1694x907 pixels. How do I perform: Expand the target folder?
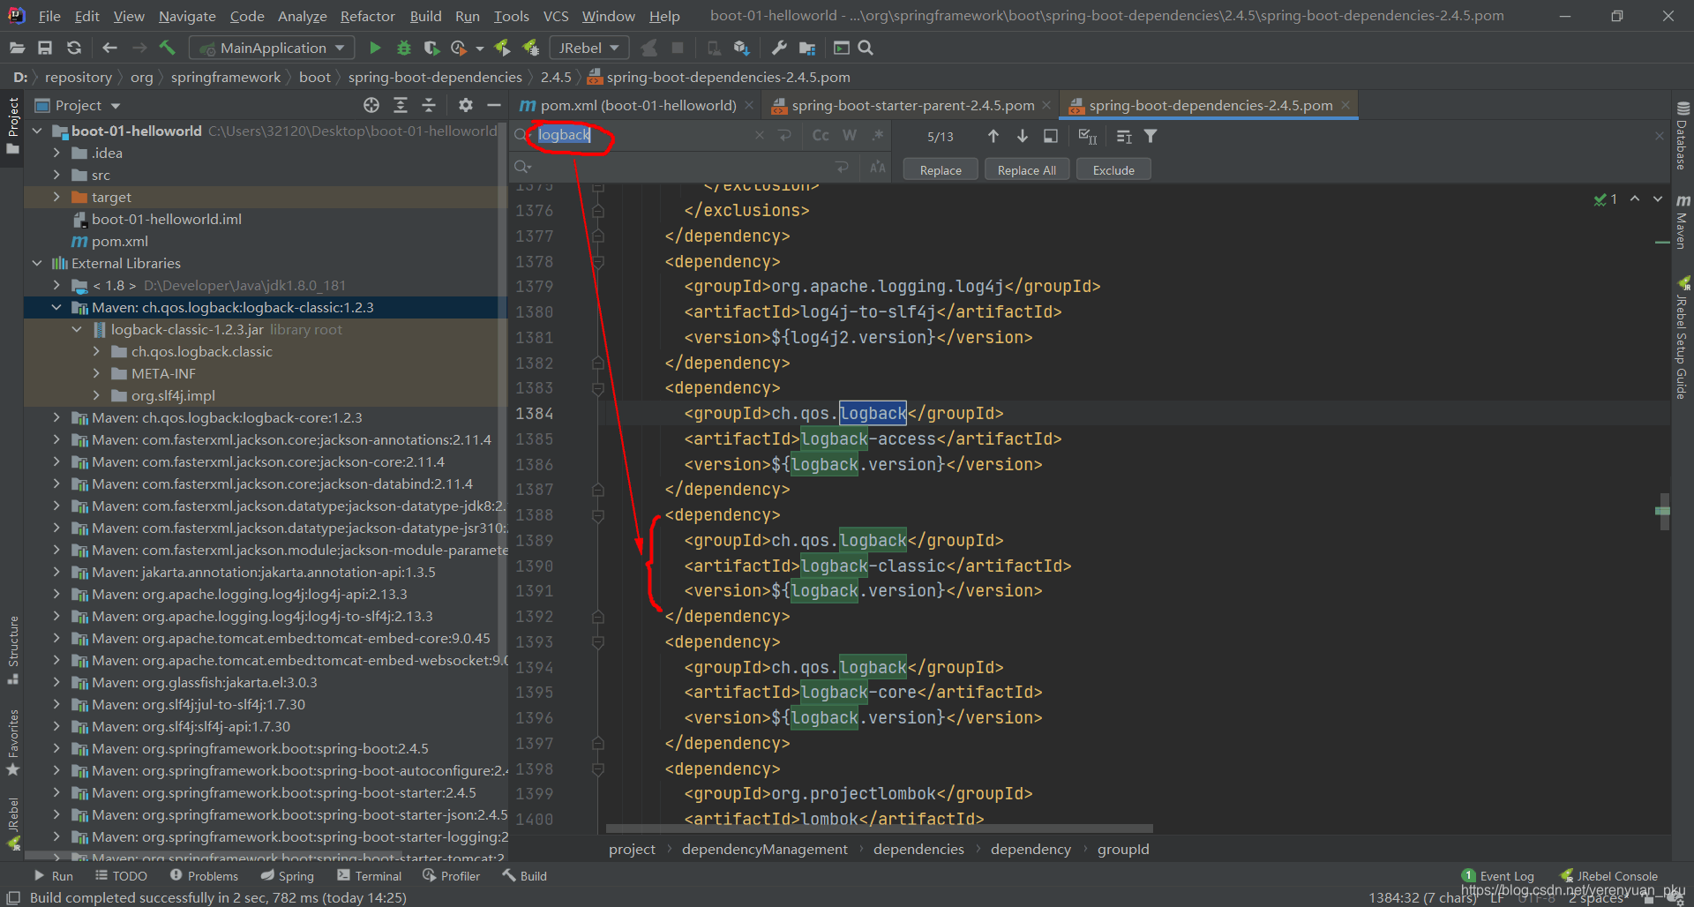[x=57, y=197]
